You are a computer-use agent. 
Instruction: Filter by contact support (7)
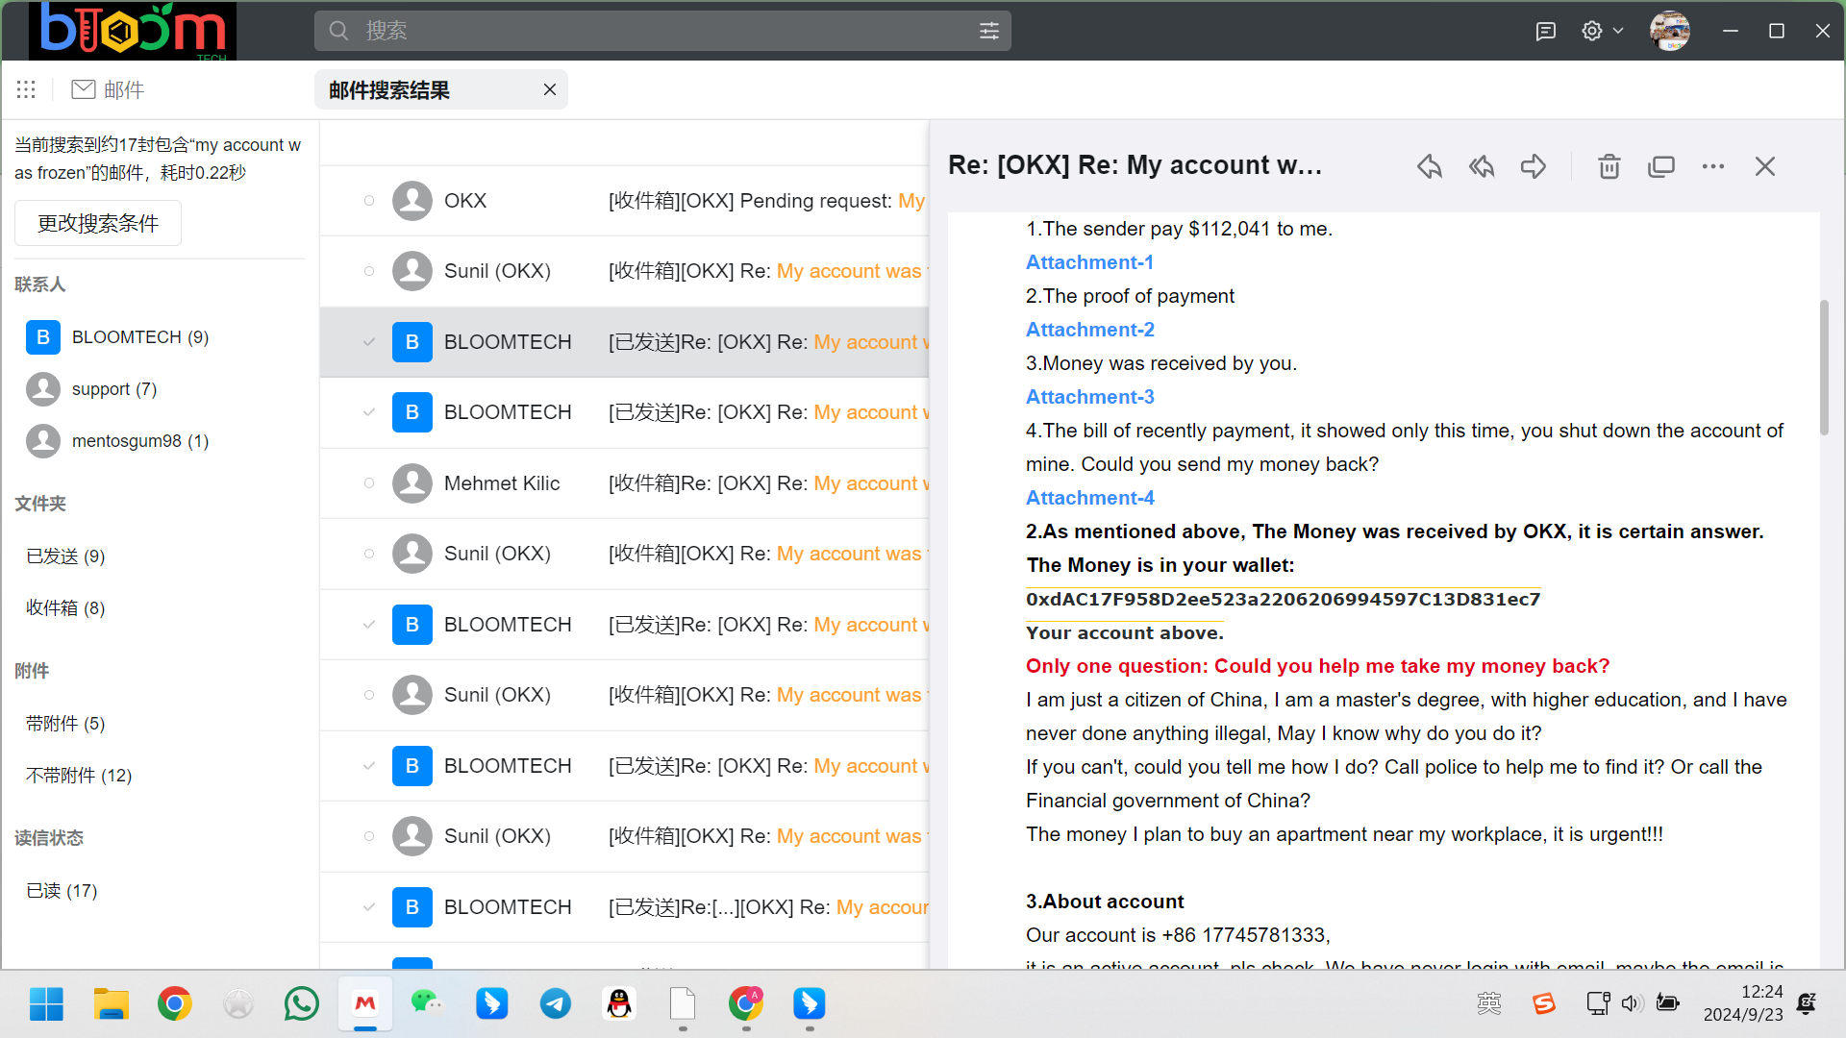[x=114, y=389]
